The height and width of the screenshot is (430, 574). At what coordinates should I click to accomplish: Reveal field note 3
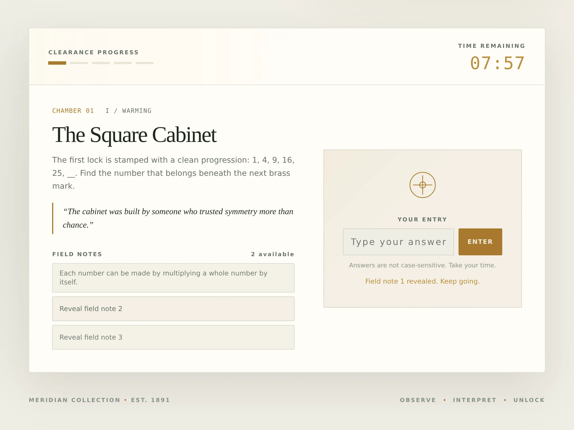[173, 337]
